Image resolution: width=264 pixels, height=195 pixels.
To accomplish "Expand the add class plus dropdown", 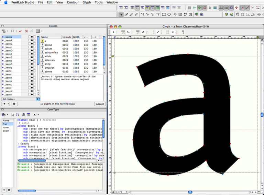I will click(6, 104).
